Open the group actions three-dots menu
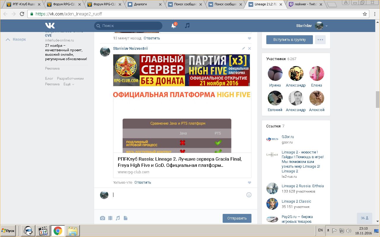380x237 pixels. pyautogui.click(x=320, y=40)
